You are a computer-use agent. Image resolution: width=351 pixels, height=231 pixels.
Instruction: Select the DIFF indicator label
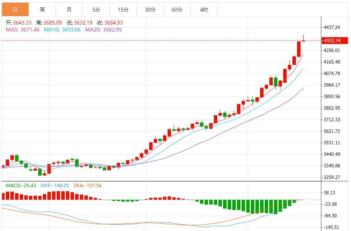click(54, 186)
